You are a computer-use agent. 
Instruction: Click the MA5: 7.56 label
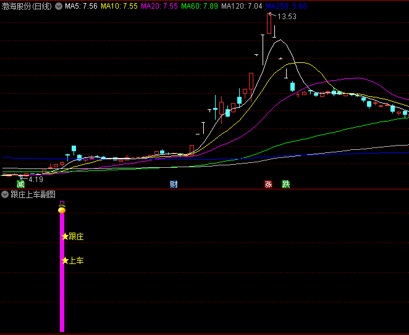pyautogui.click(x=81, y=6)
